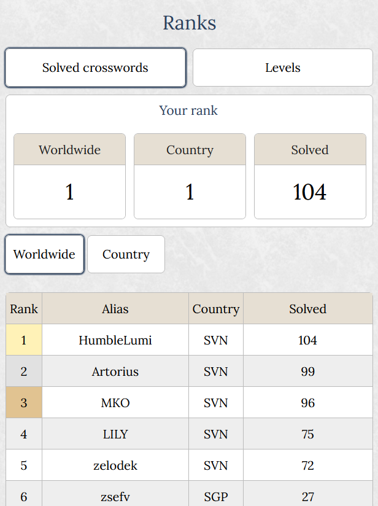
Task: Switch to the Solved crosswords tab
Action: pos(95,68)
